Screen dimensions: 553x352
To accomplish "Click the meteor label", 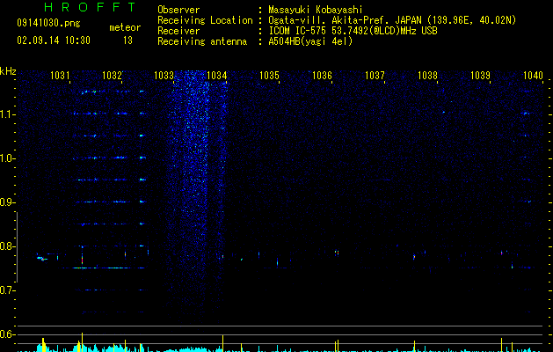I will (x=125, y=27).
